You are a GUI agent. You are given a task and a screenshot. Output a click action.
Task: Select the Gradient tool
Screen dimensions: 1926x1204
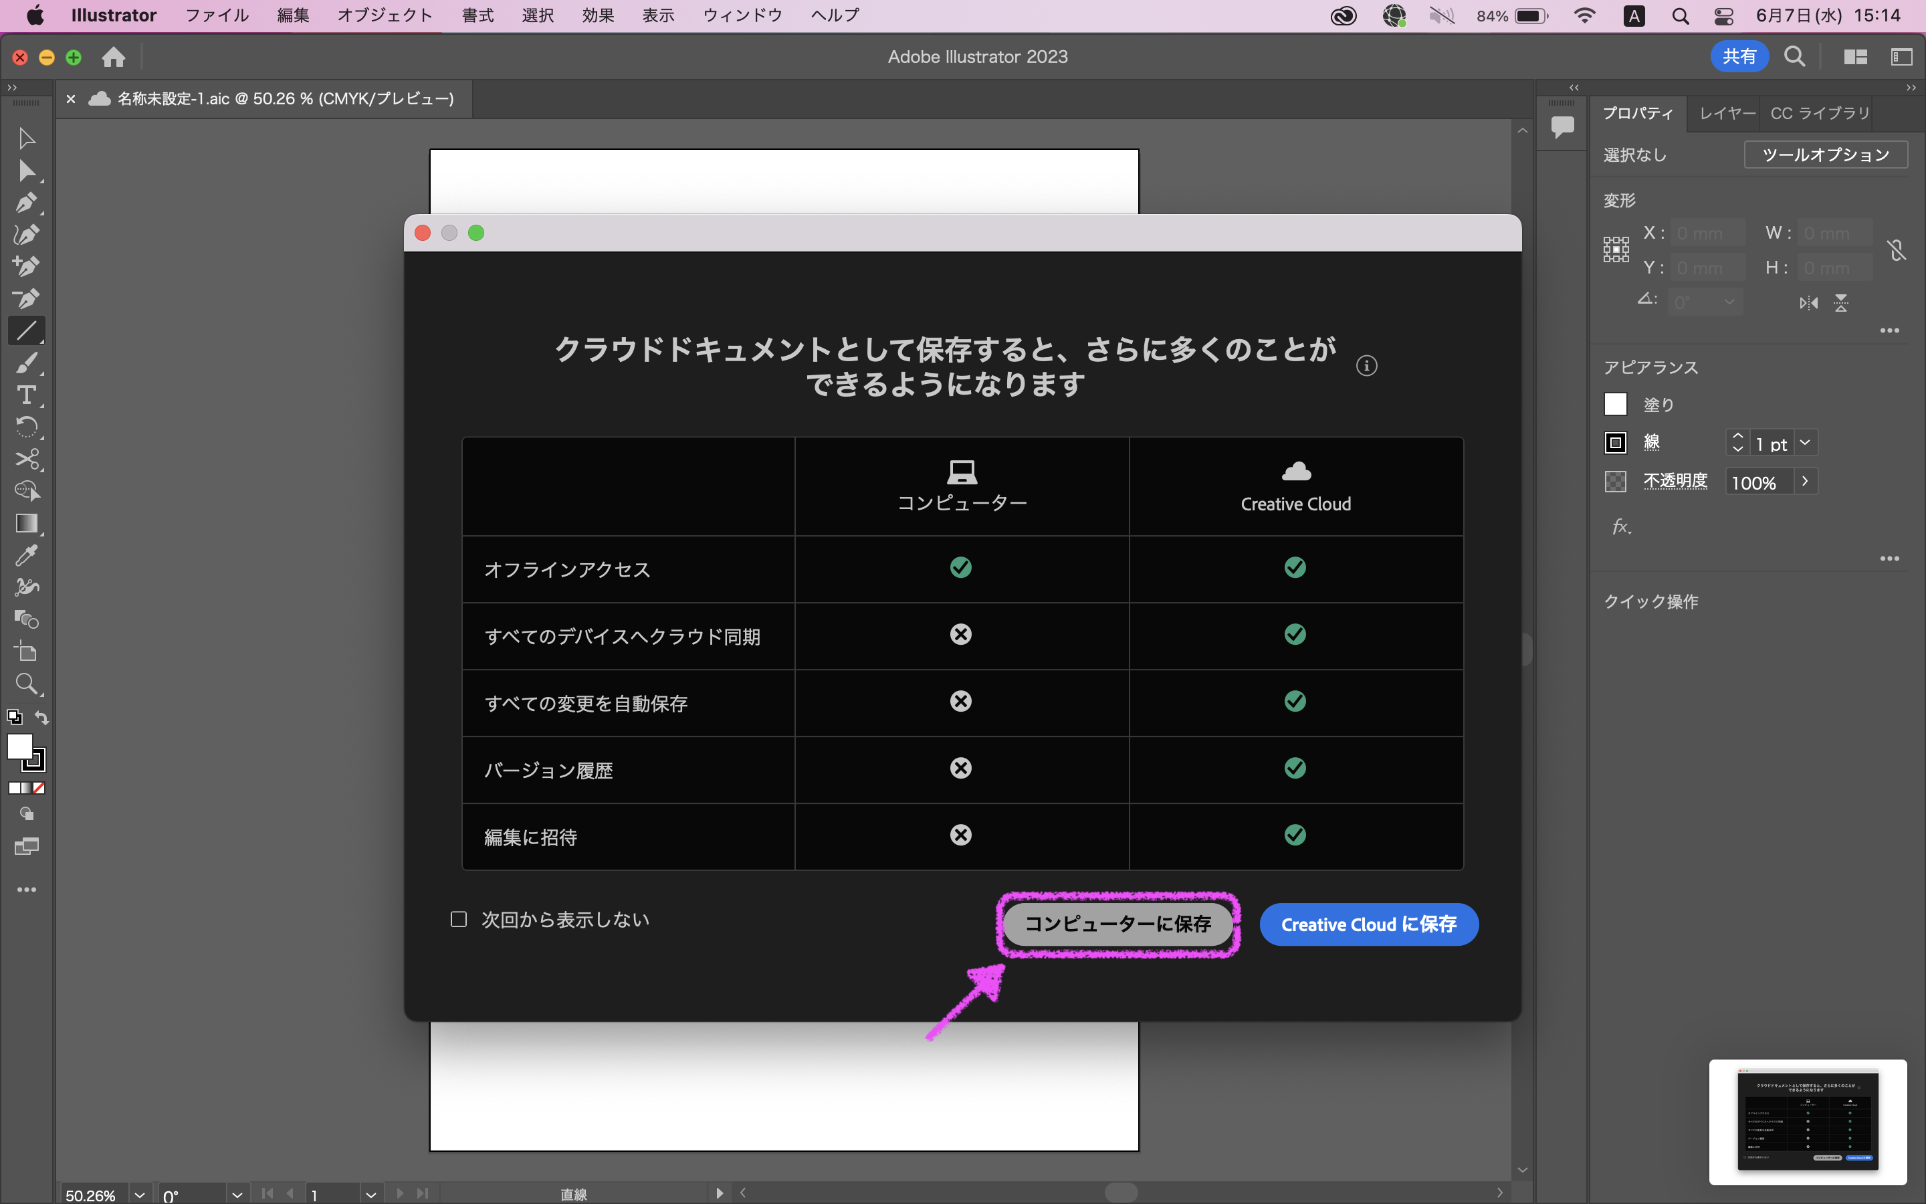click(25, 523)
